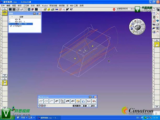Screen dimensions: 160x120
Task: Click the blue diamond surface icon
Action: (158, 21)
